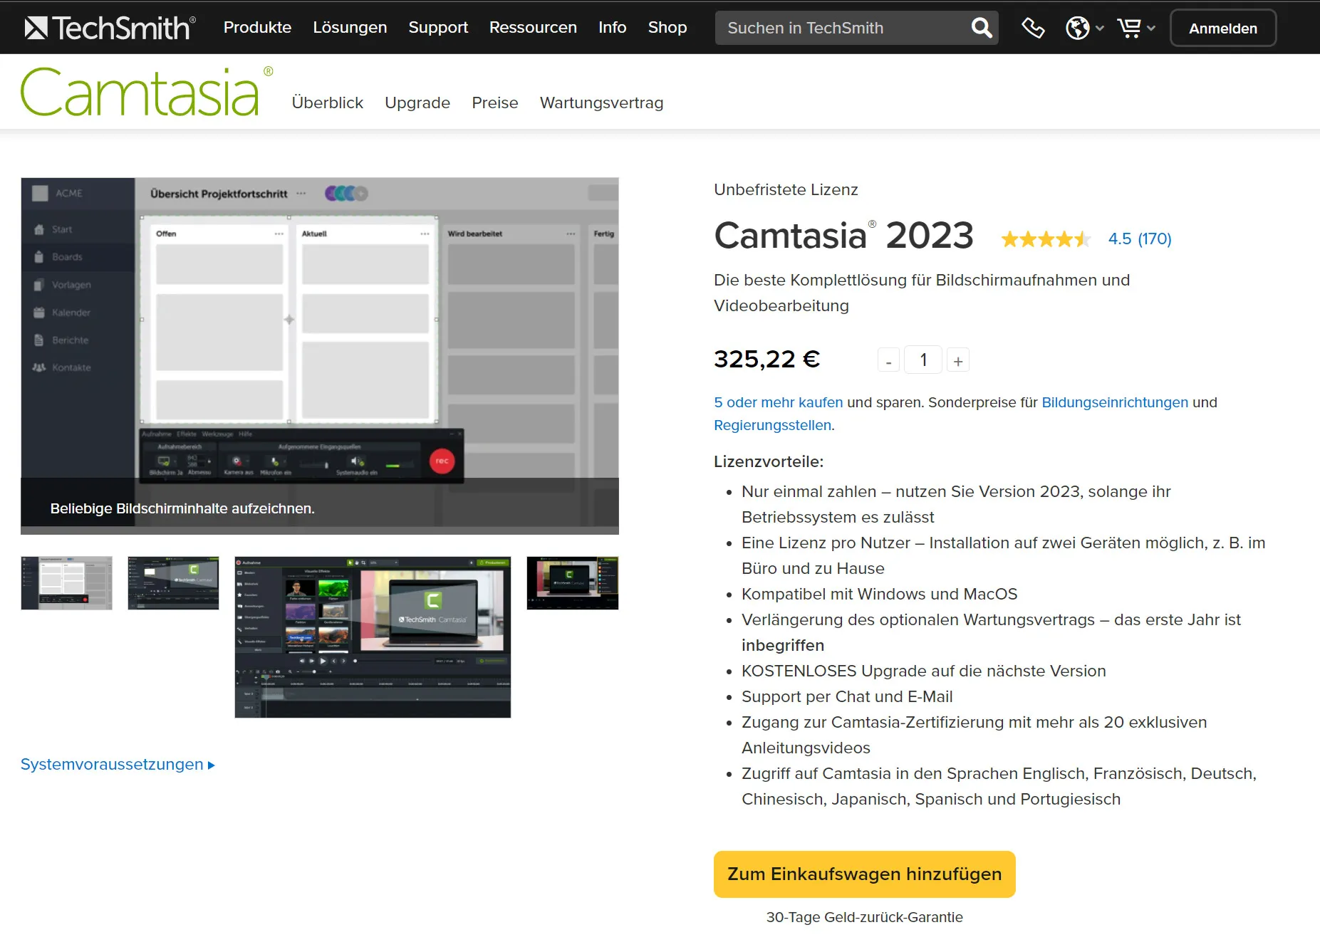Click the 30-Tage Geld-zurück-Garantie text
Screen dimensions: 1320x947
point(864,917)
